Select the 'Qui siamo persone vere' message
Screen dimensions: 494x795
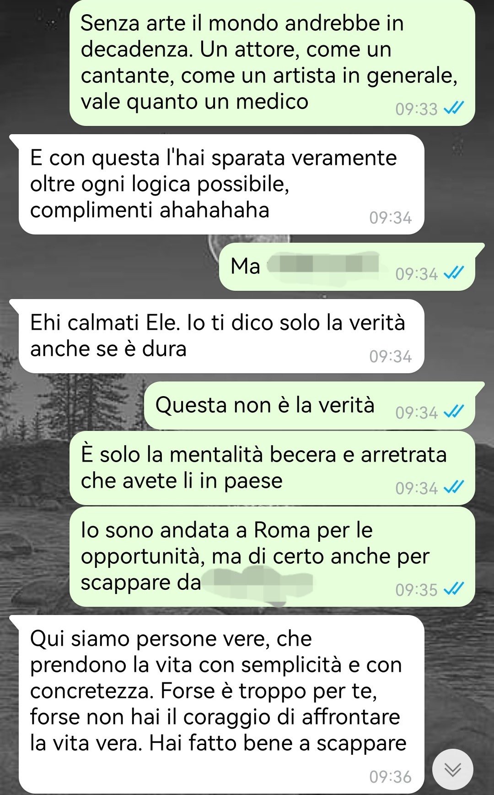[221, 704]
